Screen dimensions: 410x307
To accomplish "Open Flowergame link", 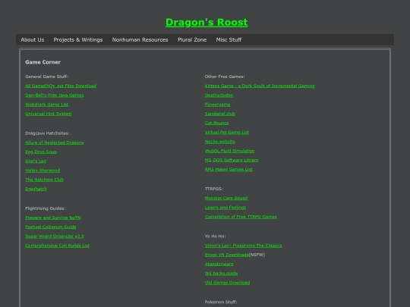I will [218, 105].
